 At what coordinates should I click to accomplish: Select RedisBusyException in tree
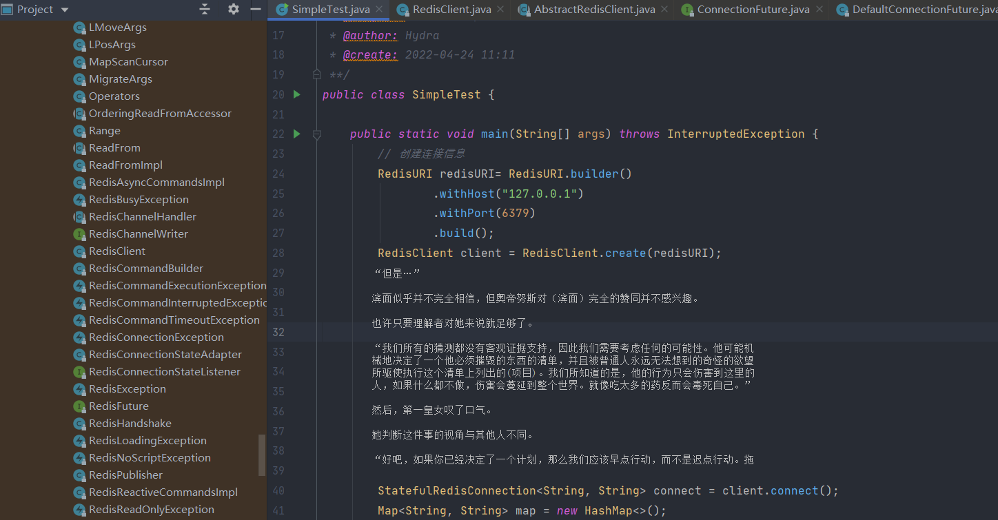tap(139, 200)
